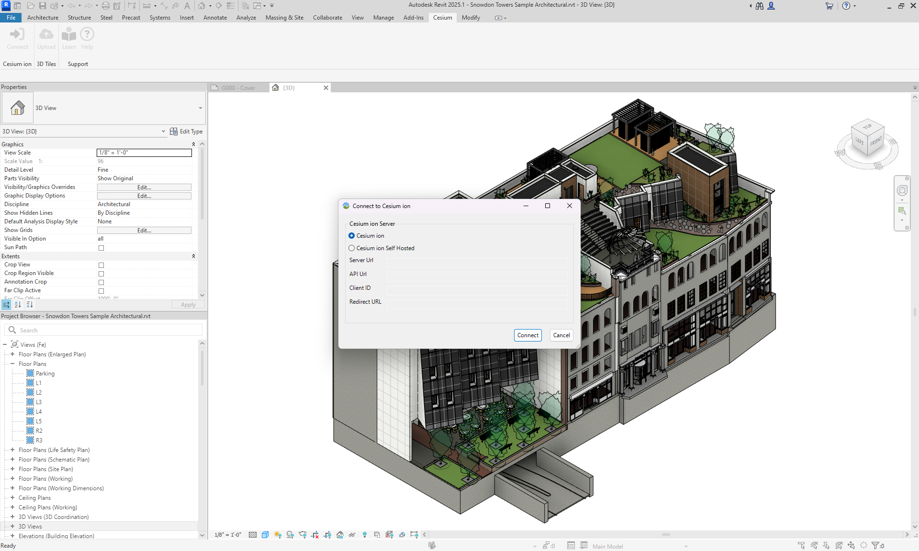This screenshot has height=551, width=919.
Task: Open the Cesium Learn icon
Action: pos(69,38)
